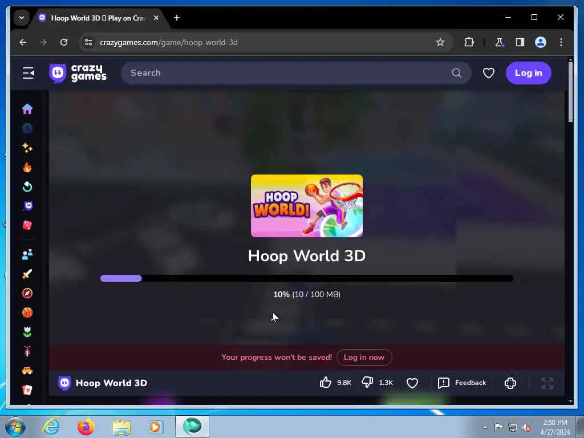This screenshot has height=438, width=584.
Task: Open Recently Played clock icon
Action: coord(27,128)
